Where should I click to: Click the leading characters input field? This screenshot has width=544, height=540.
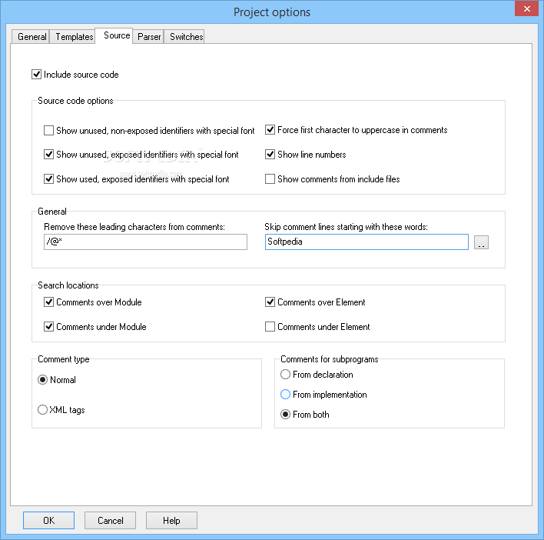(145, 242)
